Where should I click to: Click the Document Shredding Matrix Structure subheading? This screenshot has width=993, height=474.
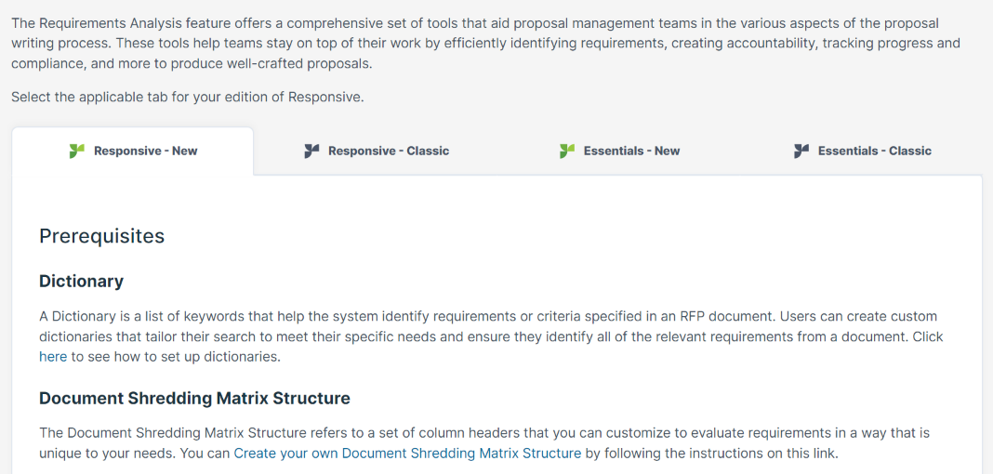point(194,399)
